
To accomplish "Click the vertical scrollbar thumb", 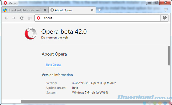I will point(169,56).
